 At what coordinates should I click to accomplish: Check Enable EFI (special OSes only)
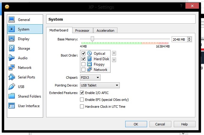tap(82, 100)
